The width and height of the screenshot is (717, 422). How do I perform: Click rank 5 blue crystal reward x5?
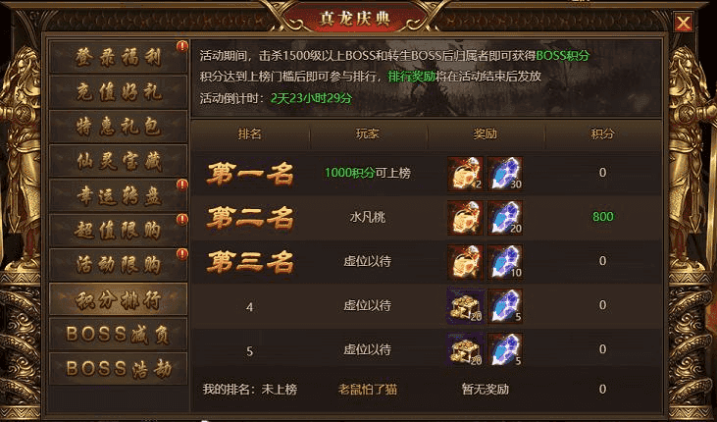coord(505,349)
